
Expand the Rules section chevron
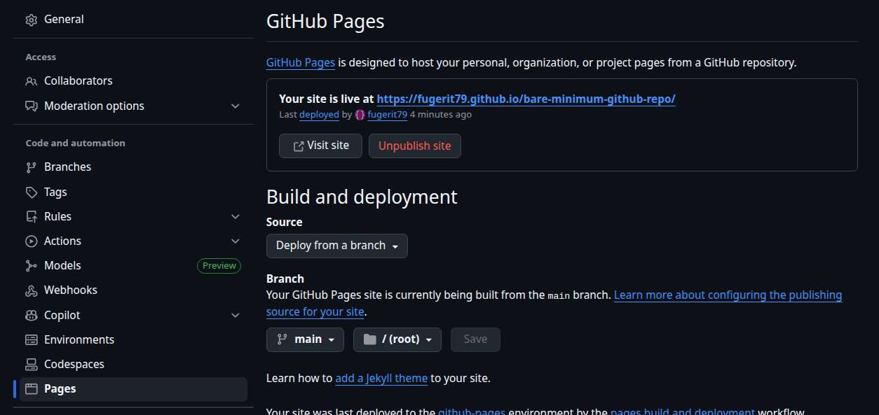tap(236, 216)
